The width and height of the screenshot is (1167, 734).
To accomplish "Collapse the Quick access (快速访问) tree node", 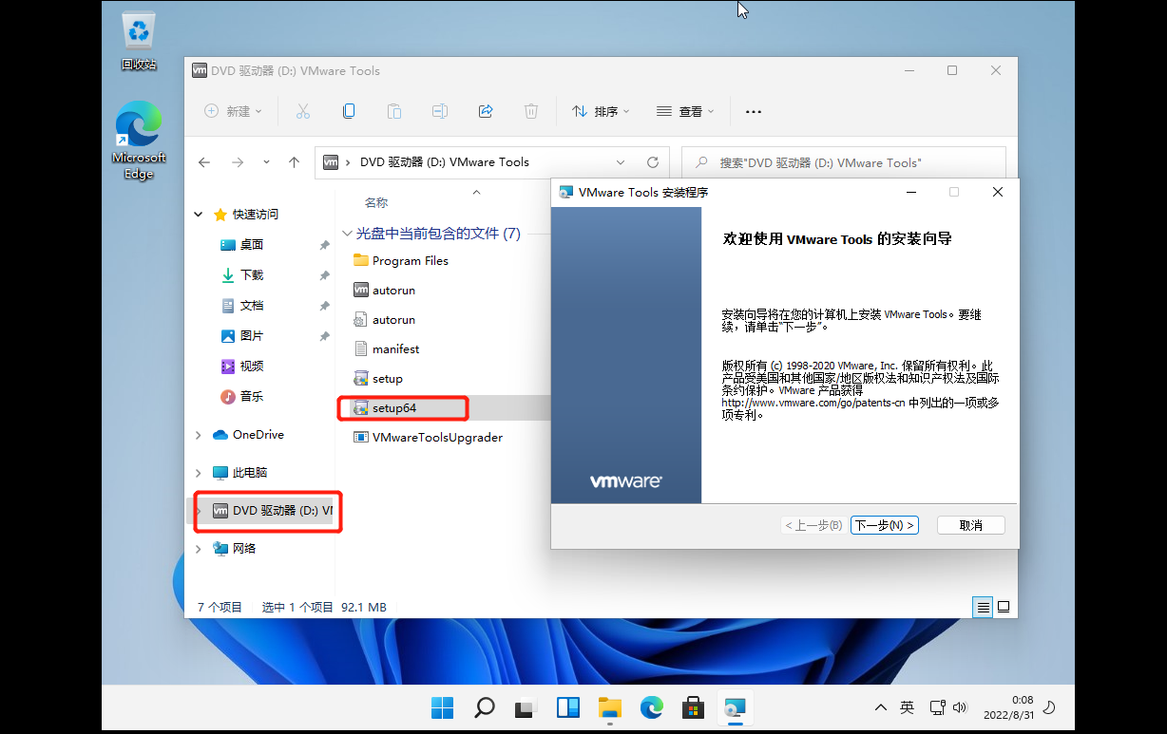I will click(199, 215).
